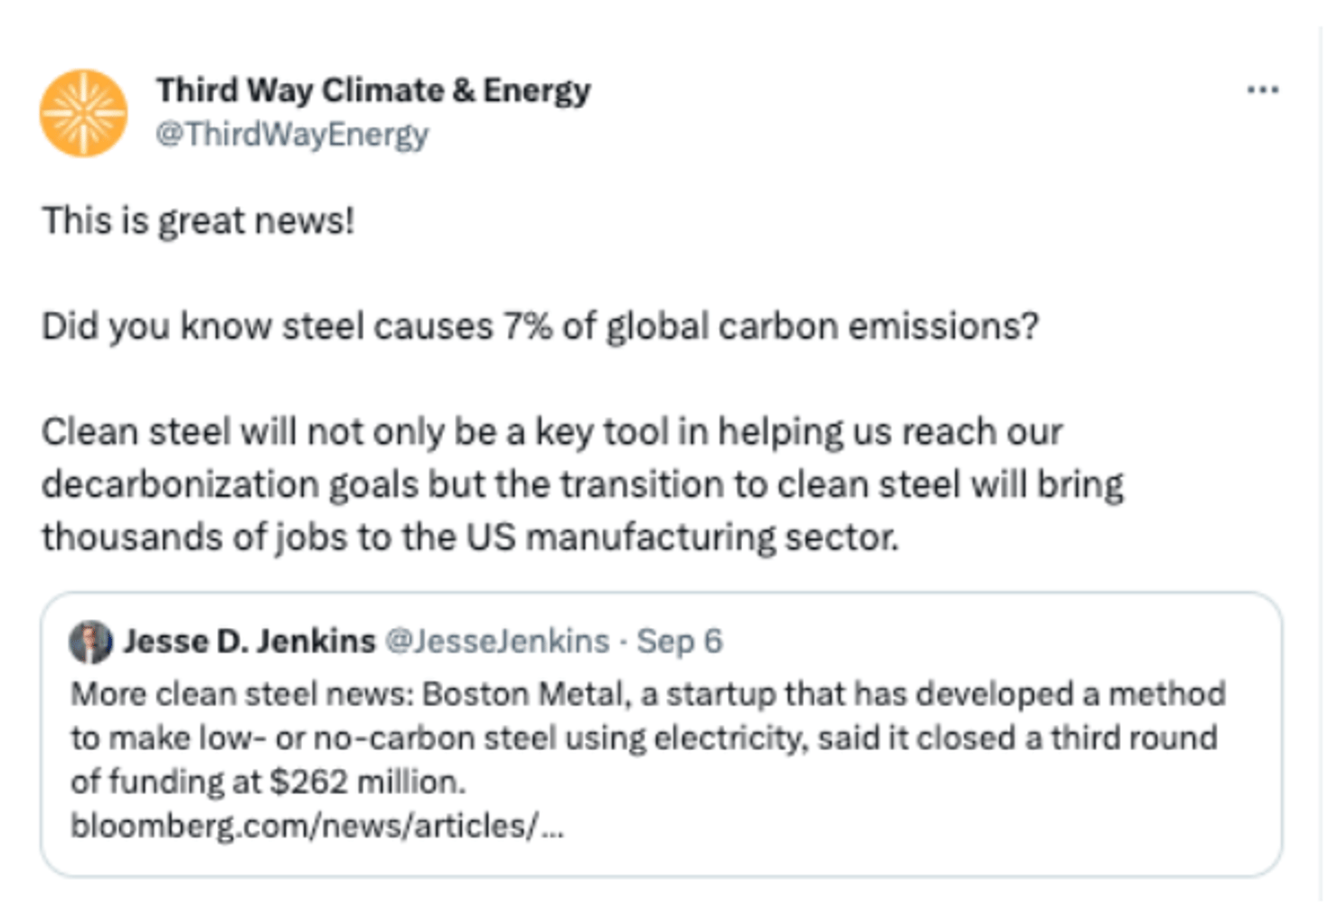Open the three-dot more options menu
This screenshot has height=910, width=1338.
(x=1262, y=89)
